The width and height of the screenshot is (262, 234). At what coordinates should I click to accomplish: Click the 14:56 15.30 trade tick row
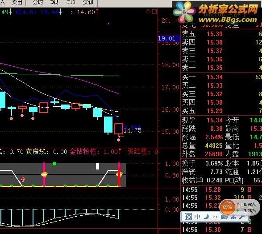(x=221, y=230)
